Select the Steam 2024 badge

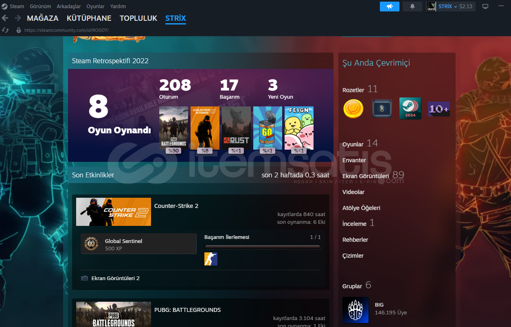410,109
